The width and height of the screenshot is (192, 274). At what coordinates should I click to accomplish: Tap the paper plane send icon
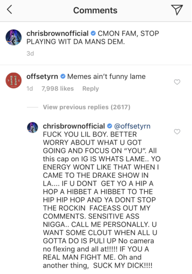pyautogui.click(x=177, y=10)
